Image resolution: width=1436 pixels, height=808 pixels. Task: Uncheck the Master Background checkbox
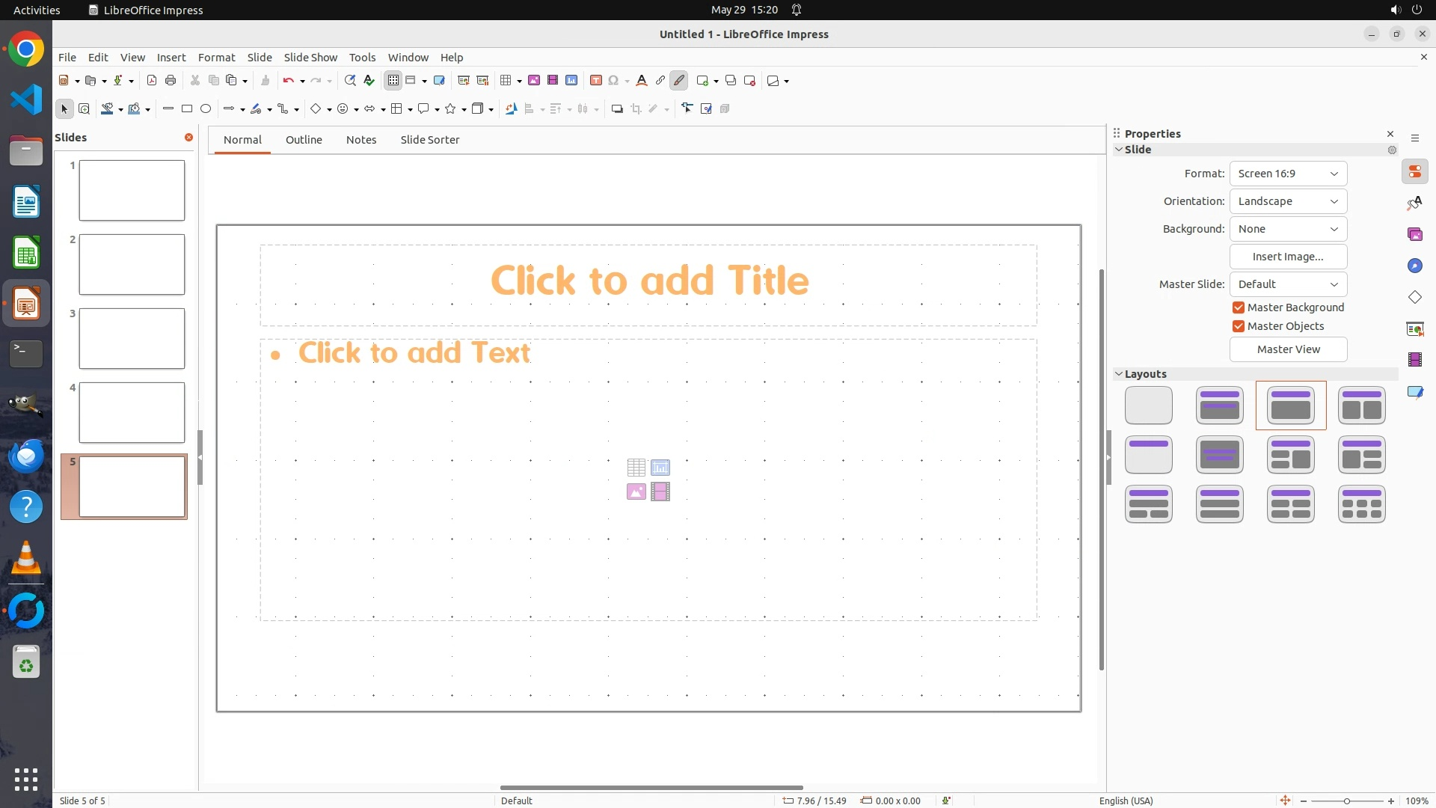(x=1239, y=307)
